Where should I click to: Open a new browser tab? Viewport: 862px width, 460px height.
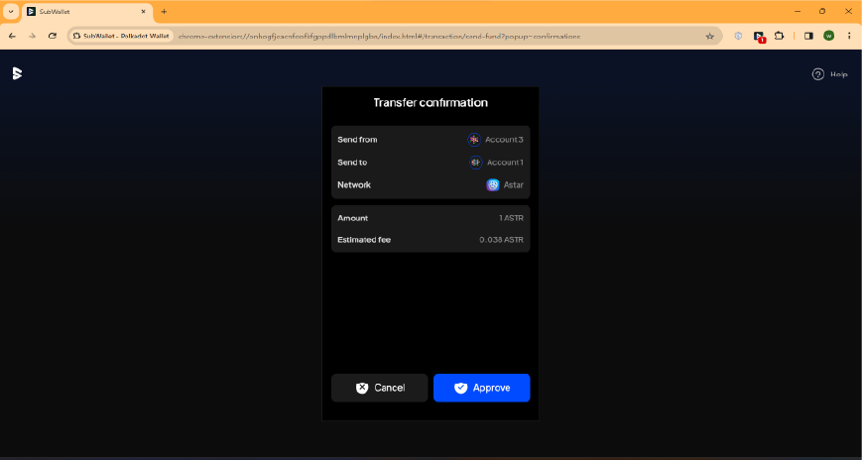(x=164, y=11)
